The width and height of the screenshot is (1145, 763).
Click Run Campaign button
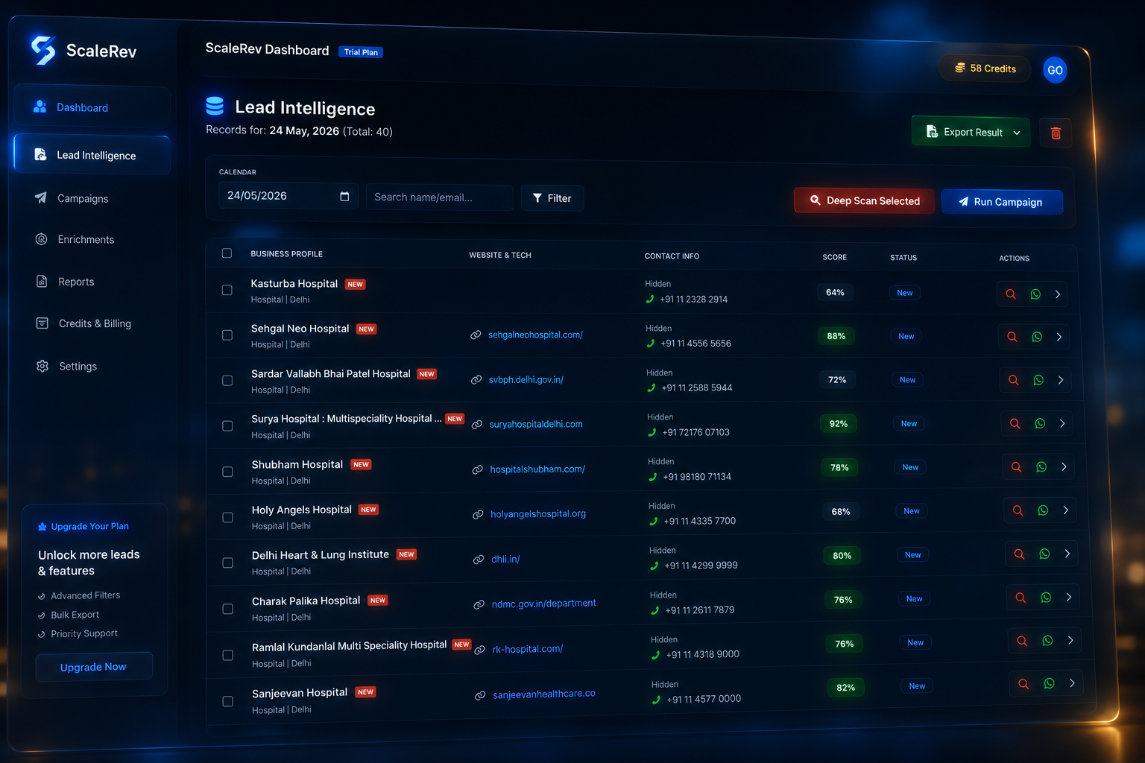tap(1002, 202)
